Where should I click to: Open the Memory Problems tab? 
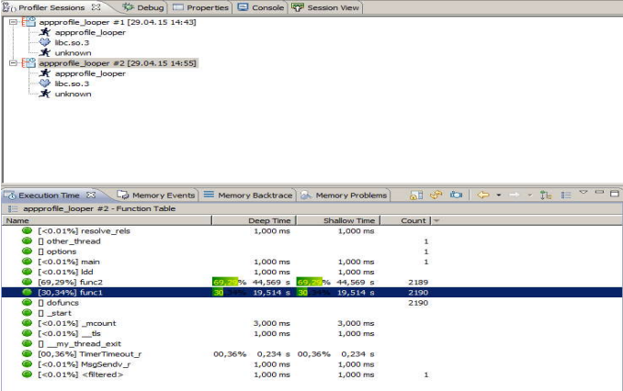(x=344, y=195)
